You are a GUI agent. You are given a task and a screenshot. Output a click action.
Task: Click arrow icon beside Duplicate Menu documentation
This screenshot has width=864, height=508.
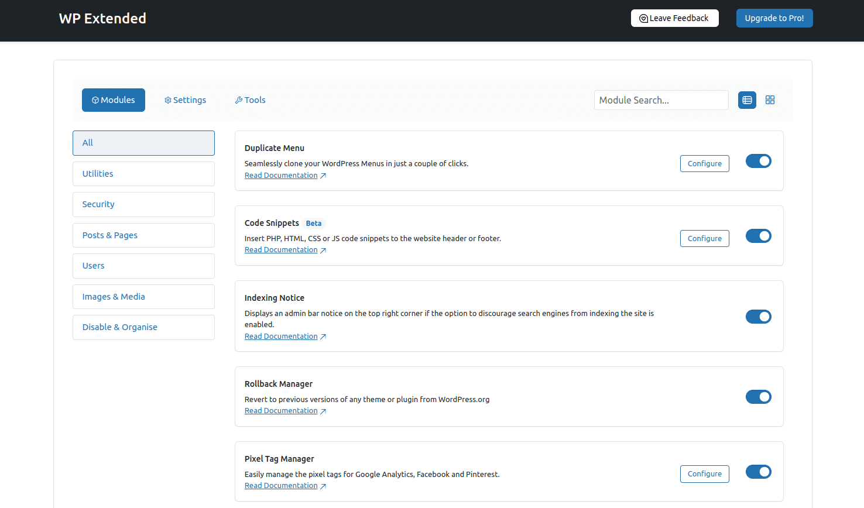pyautogui.click(x=323, y=176)
